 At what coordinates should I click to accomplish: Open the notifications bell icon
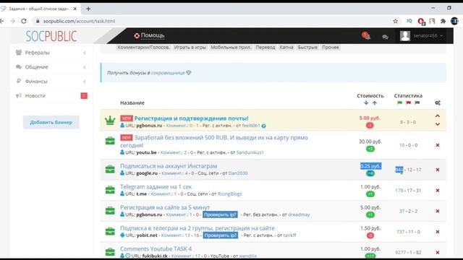(366, 36)
